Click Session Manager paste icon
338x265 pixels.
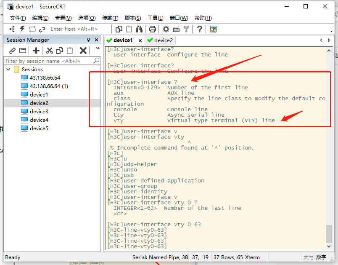point(70,51)
